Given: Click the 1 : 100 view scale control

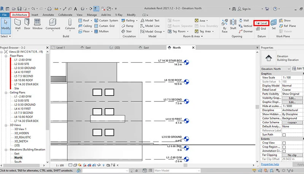Looking at the screenshot, I should pos(60,165).
